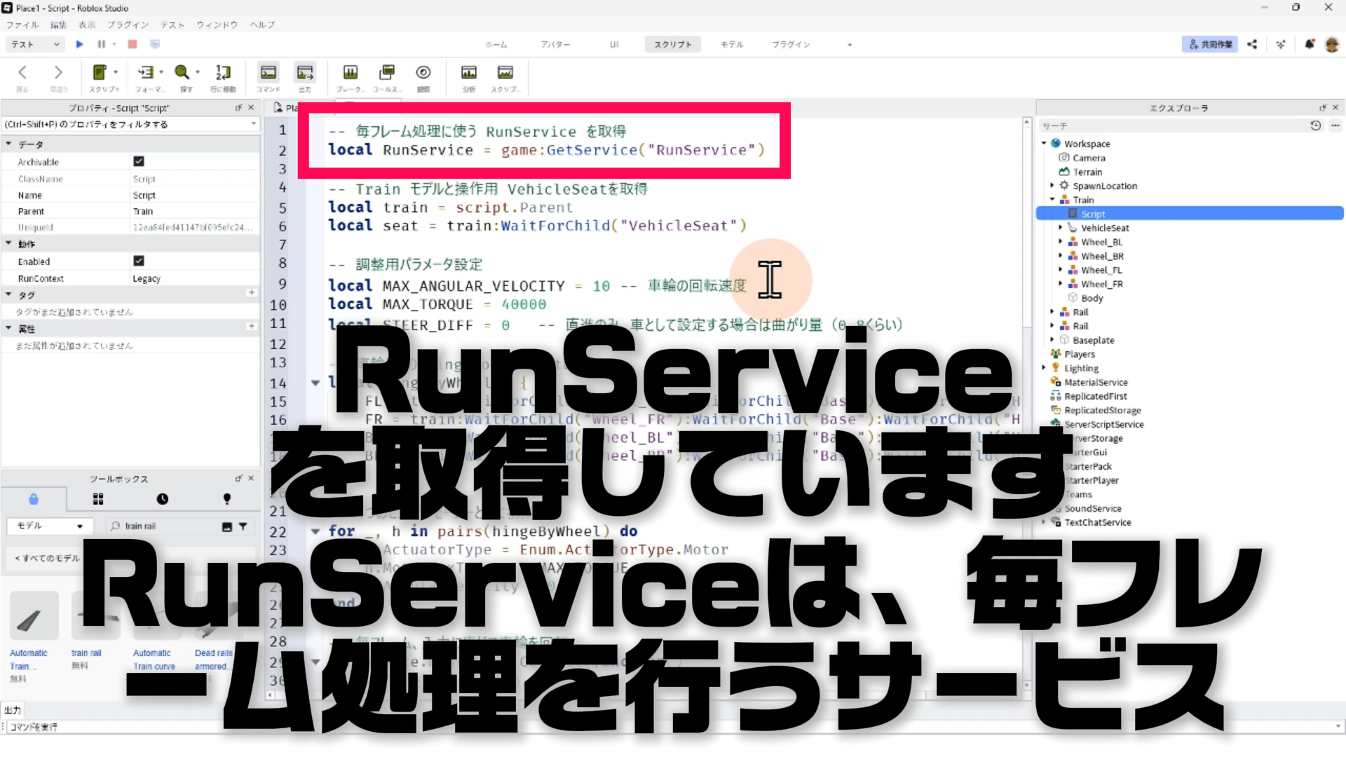Screen dimensions: 1346x757
Task: Click the Play test button
Action: pyautogui.click(x=79, y=44)
